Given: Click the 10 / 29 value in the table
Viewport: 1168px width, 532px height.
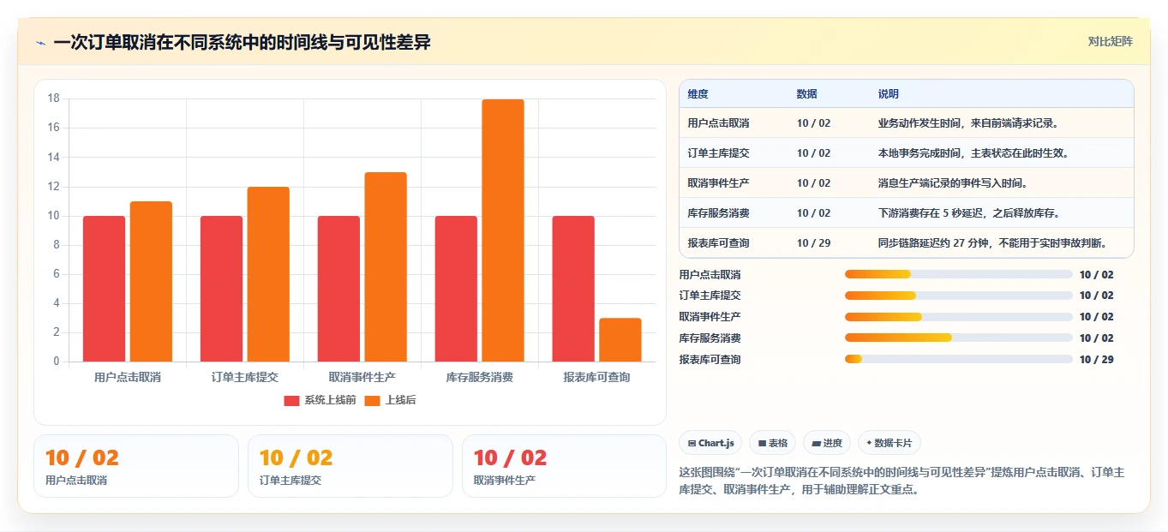Looking at the screenshot, I should pyautogui.click(x=813, y=243).
